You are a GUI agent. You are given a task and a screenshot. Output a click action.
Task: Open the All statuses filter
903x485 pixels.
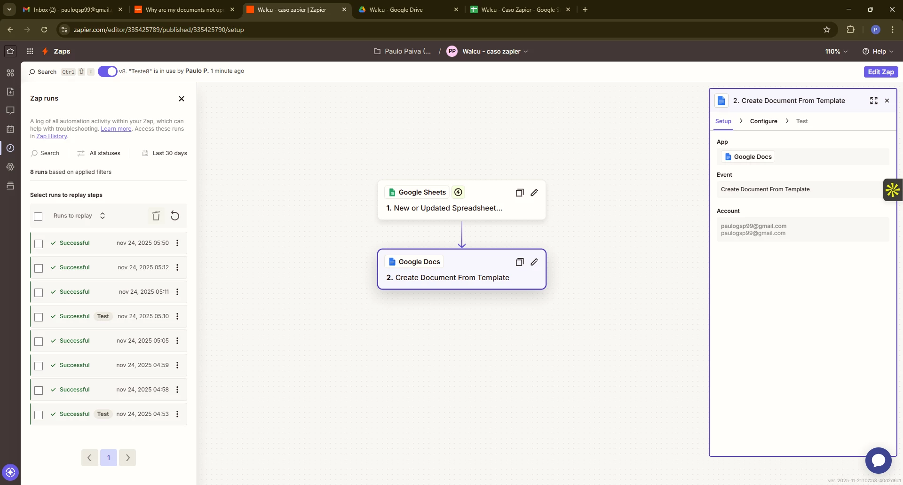tap(99, 153)
